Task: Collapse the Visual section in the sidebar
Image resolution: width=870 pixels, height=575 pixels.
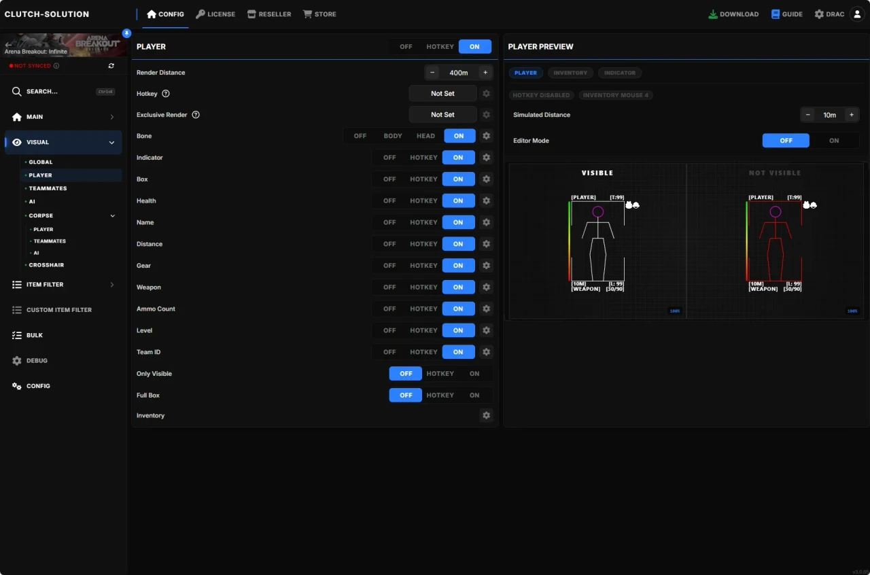Action: pos(111,142)
